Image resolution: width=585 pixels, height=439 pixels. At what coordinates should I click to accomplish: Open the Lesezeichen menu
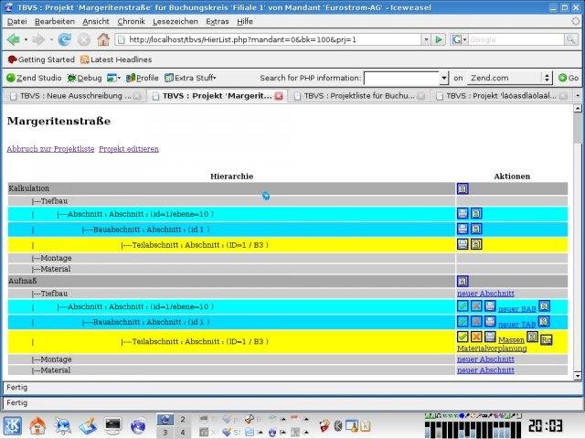tap(175, 22)
